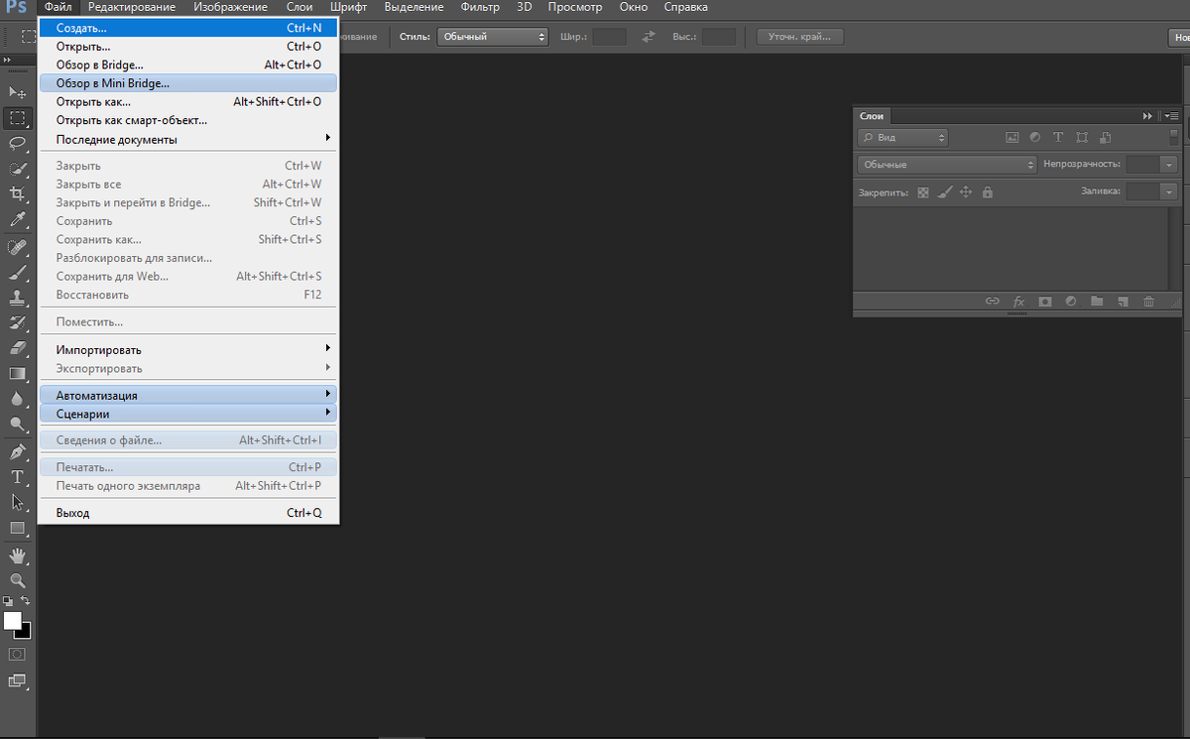Select the Hand tool

(17, 555)
